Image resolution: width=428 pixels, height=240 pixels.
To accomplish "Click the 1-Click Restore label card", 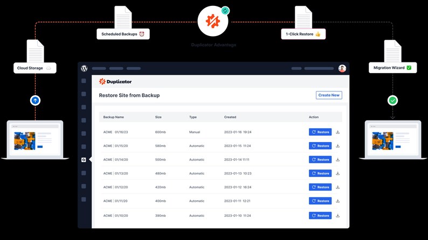I will (x=303, y=34).
